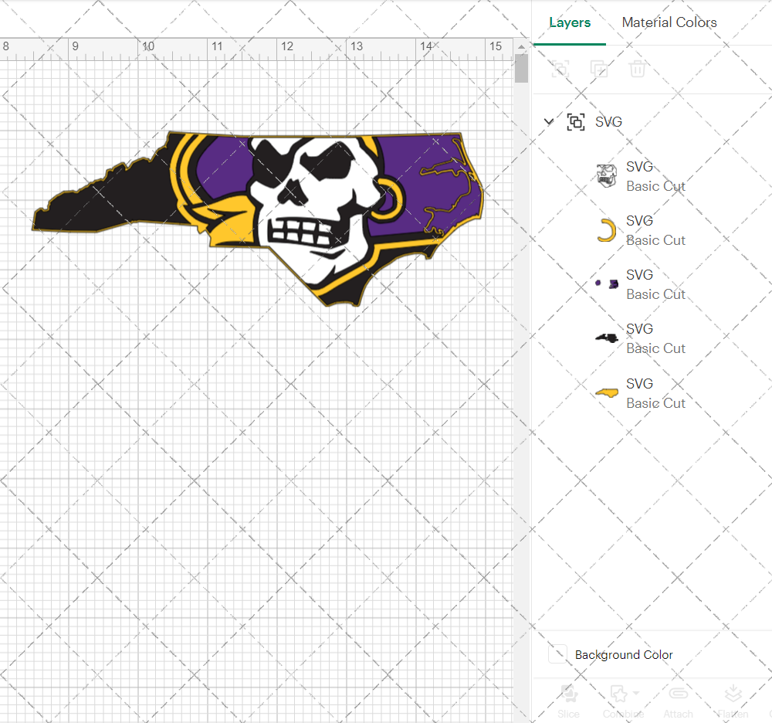772x723 pixels.
Task: Collapse the SVG group chevron
Action: coord(548,121)
